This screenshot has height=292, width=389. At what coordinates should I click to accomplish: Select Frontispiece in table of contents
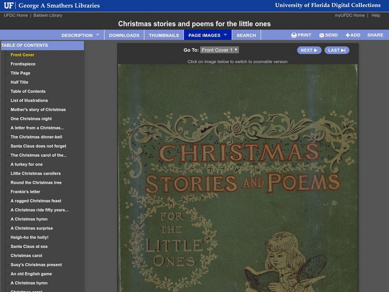tap(23, 64)
